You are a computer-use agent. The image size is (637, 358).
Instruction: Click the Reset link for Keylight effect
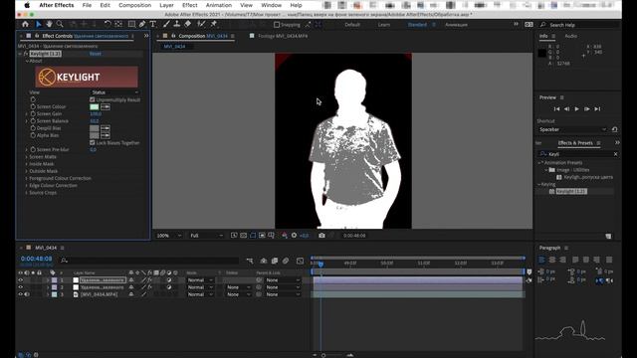point(96,54)
